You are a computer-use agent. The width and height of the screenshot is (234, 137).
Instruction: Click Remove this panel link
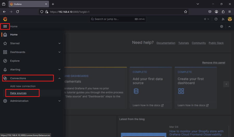[213, 63]
